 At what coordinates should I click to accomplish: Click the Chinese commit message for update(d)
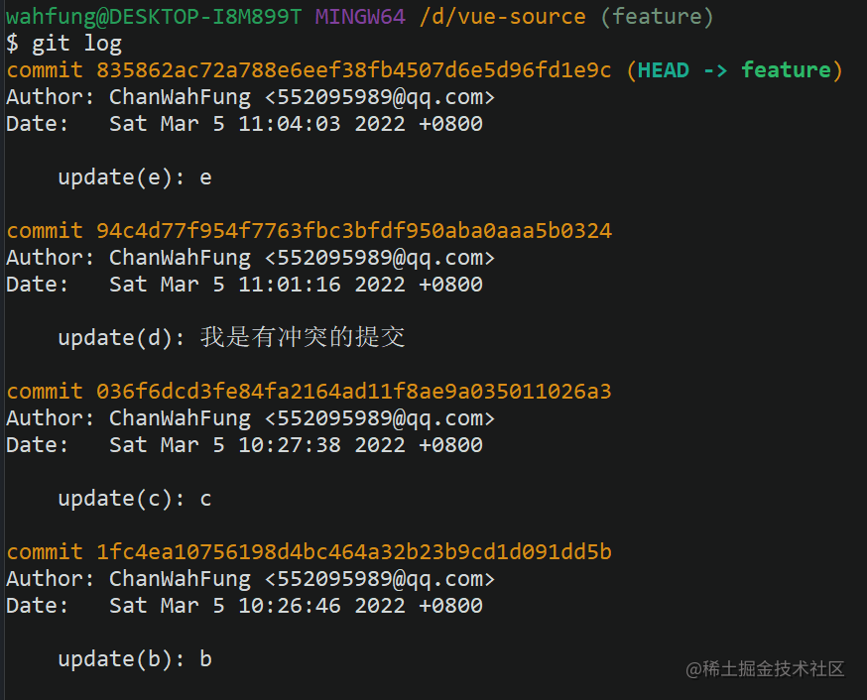[303, 337]
